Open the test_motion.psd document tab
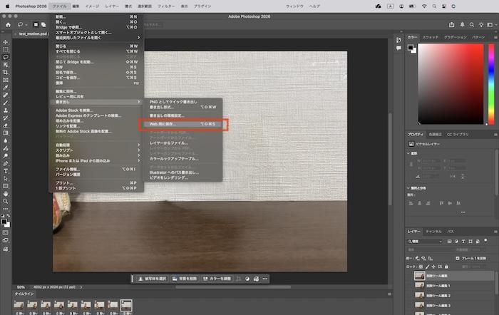Image resolution: width=499 pixels, height=315 pixels. click(33, 33)
